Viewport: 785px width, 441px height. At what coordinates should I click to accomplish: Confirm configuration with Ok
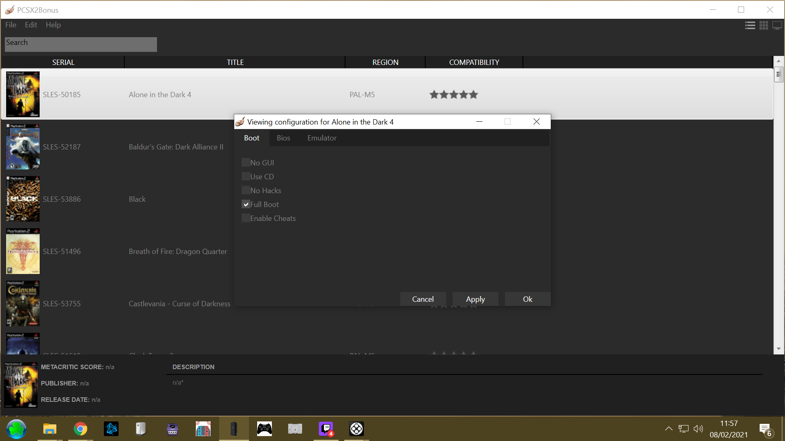(x=527, y=299)
